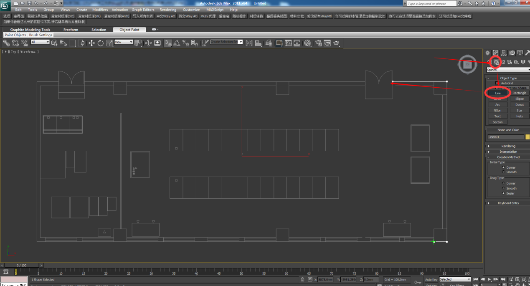Expand the Rendering rollout
Screen dimensions: 530x286
508,146
